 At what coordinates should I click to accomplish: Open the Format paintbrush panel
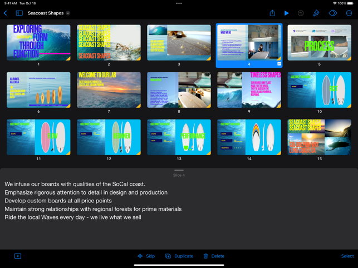[316, 13]
